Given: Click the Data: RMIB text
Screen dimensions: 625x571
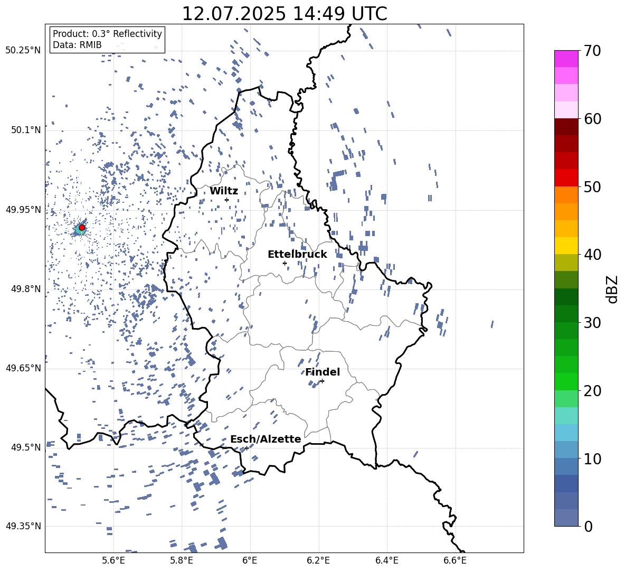Looking at the screenshot, I should (x=77, y=45).
